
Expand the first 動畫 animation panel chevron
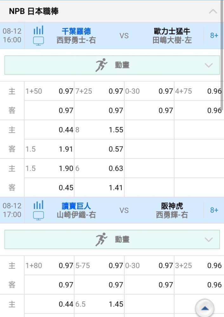tap(208, 65)
